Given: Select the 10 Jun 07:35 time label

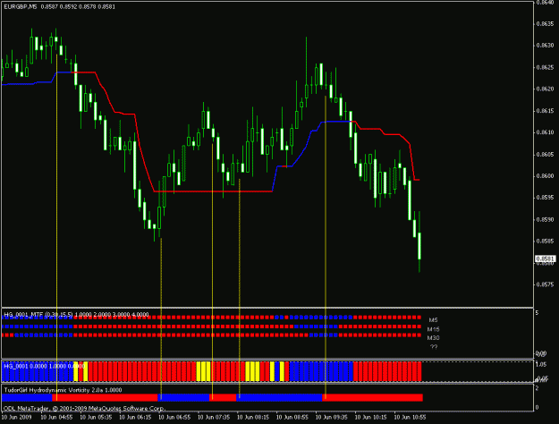Looking at the screenshot, I should tap(214, 417).
